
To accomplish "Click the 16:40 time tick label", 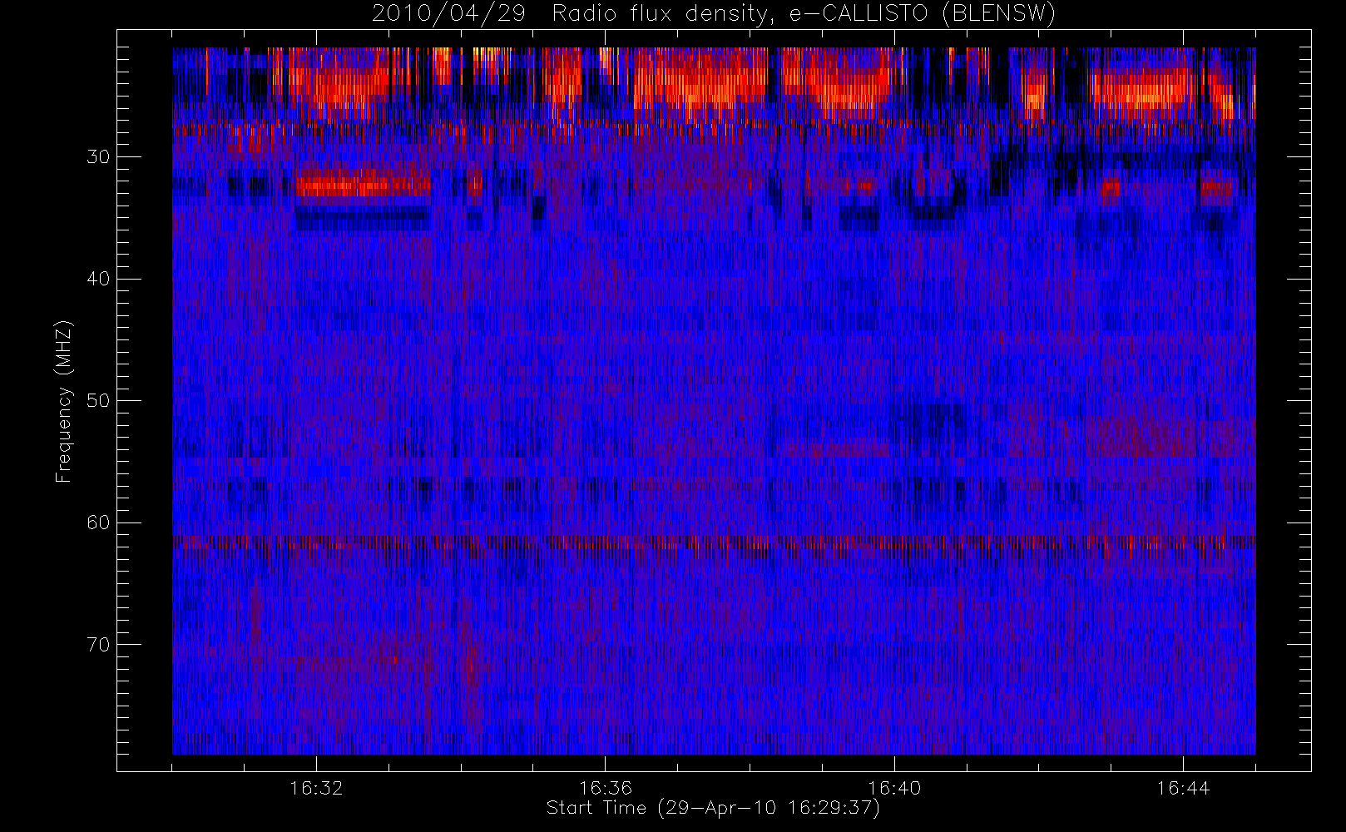I will tap(894, 788).
